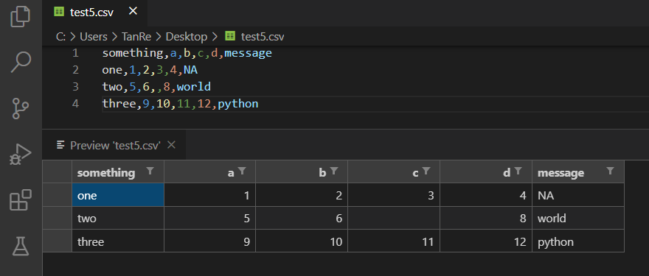Open the Run and Debug icon
Image resolution: width=649 pixels, height=276 pixels.
tap(21, 154)
